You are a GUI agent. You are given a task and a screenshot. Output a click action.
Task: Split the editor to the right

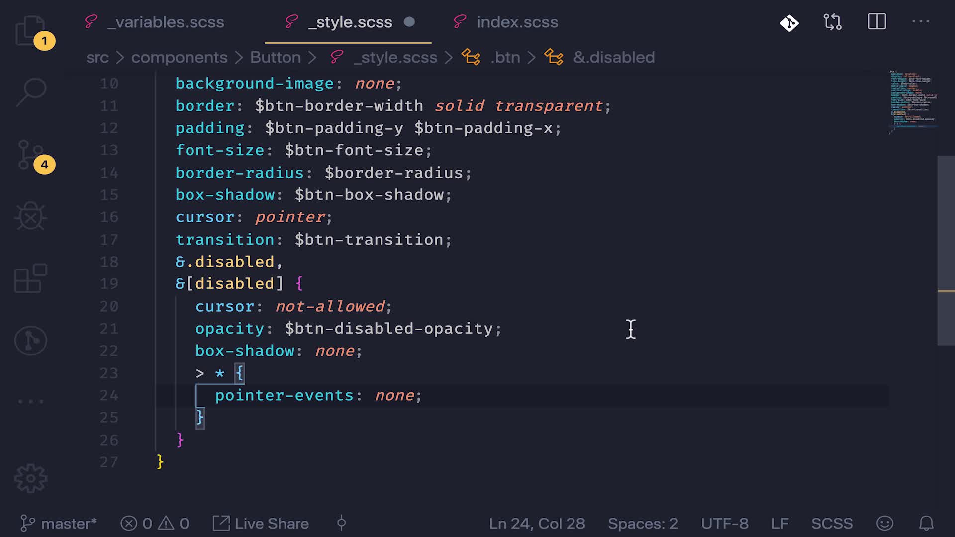pyautogui.click(x=877, y=22)
